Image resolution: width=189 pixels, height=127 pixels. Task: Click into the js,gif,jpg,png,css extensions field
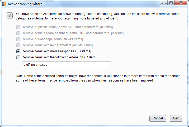(66, 65)
